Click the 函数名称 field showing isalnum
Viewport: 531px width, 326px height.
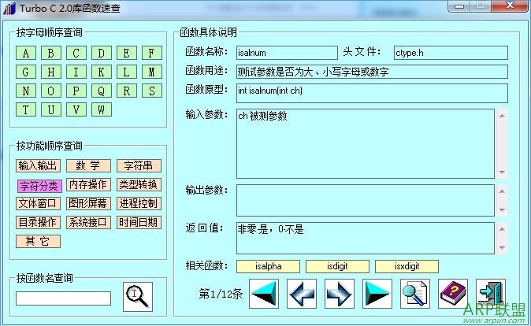287,53
